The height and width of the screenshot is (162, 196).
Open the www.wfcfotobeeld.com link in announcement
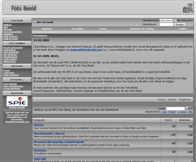point(86,50)
